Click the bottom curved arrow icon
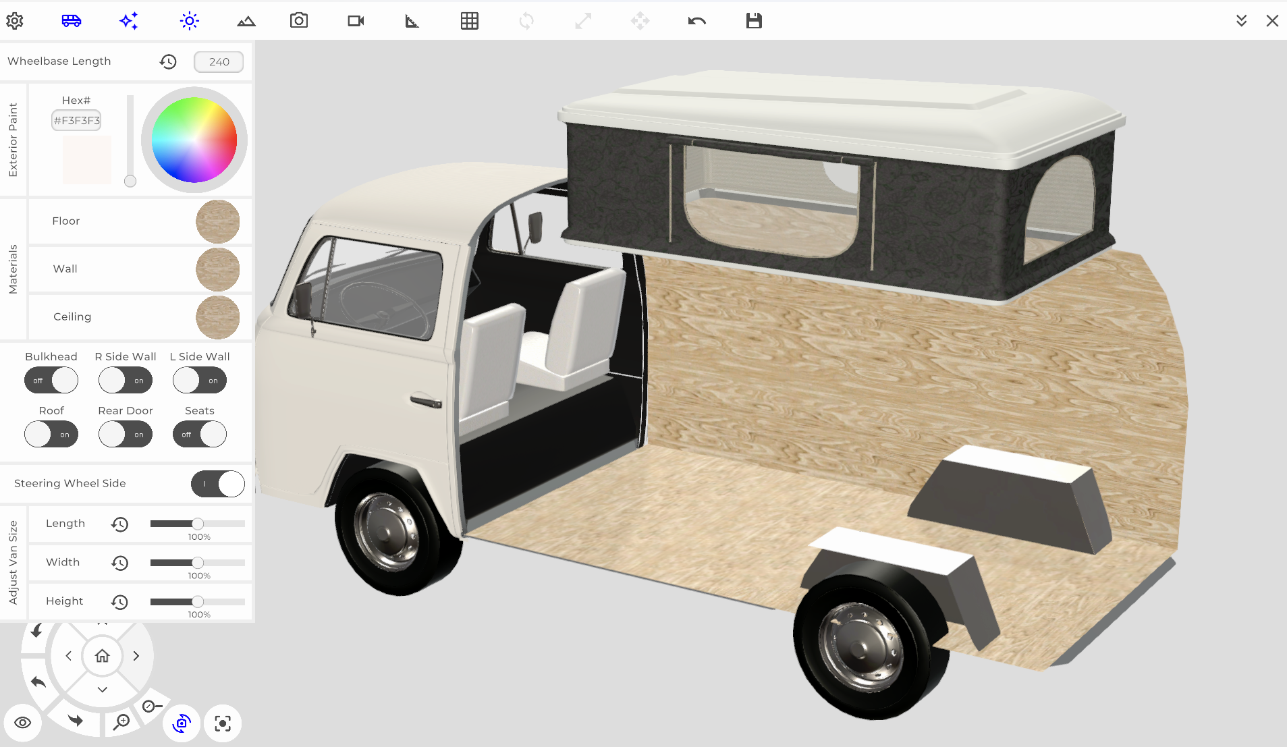Viewport: 1287px width, 747px height. pos(76,720)
